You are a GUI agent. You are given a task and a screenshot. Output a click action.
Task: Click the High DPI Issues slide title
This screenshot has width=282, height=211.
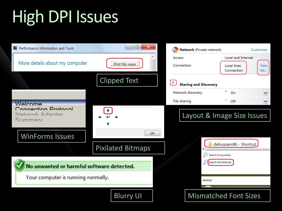65,16
